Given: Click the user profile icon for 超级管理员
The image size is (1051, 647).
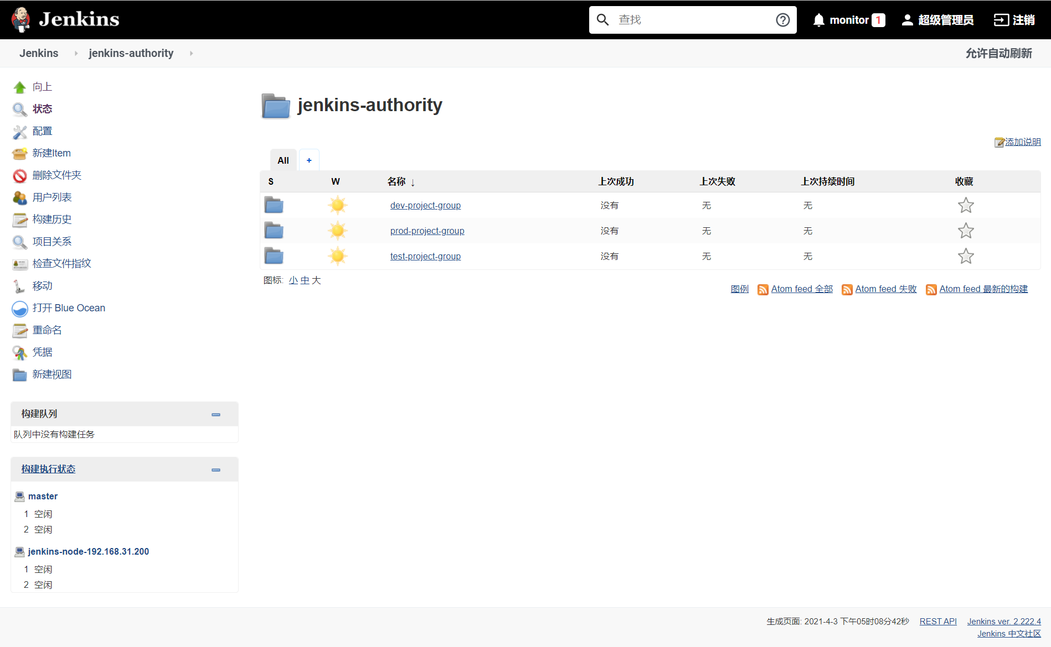Looking at the screenshot, I should click(x=907, y=20).
